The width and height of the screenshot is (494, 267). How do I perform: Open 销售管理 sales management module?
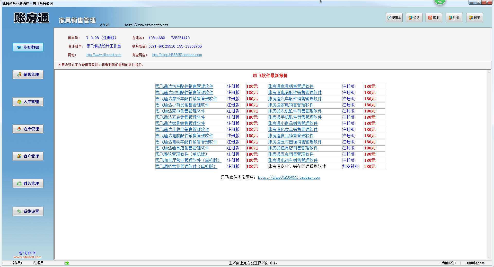(x=28, y=74)
